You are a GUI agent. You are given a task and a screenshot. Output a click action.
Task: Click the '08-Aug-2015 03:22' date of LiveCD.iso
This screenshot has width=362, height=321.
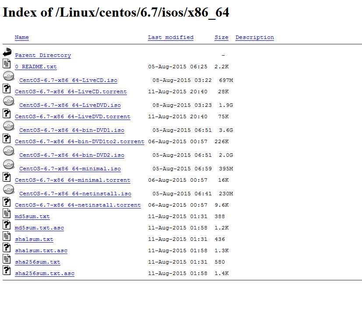(182, 81)
